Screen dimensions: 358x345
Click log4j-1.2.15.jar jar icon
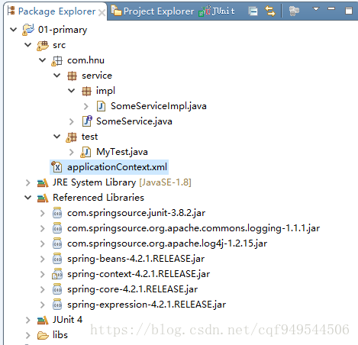pyautogui.click(x=57, y=243)
